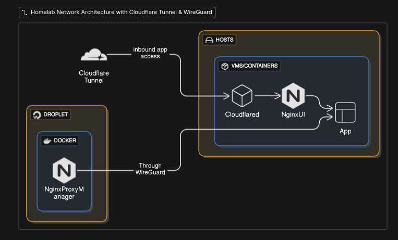Click the 'Cloudflared' node label
This screenshot has width=398, height=240.
(242, 115)
